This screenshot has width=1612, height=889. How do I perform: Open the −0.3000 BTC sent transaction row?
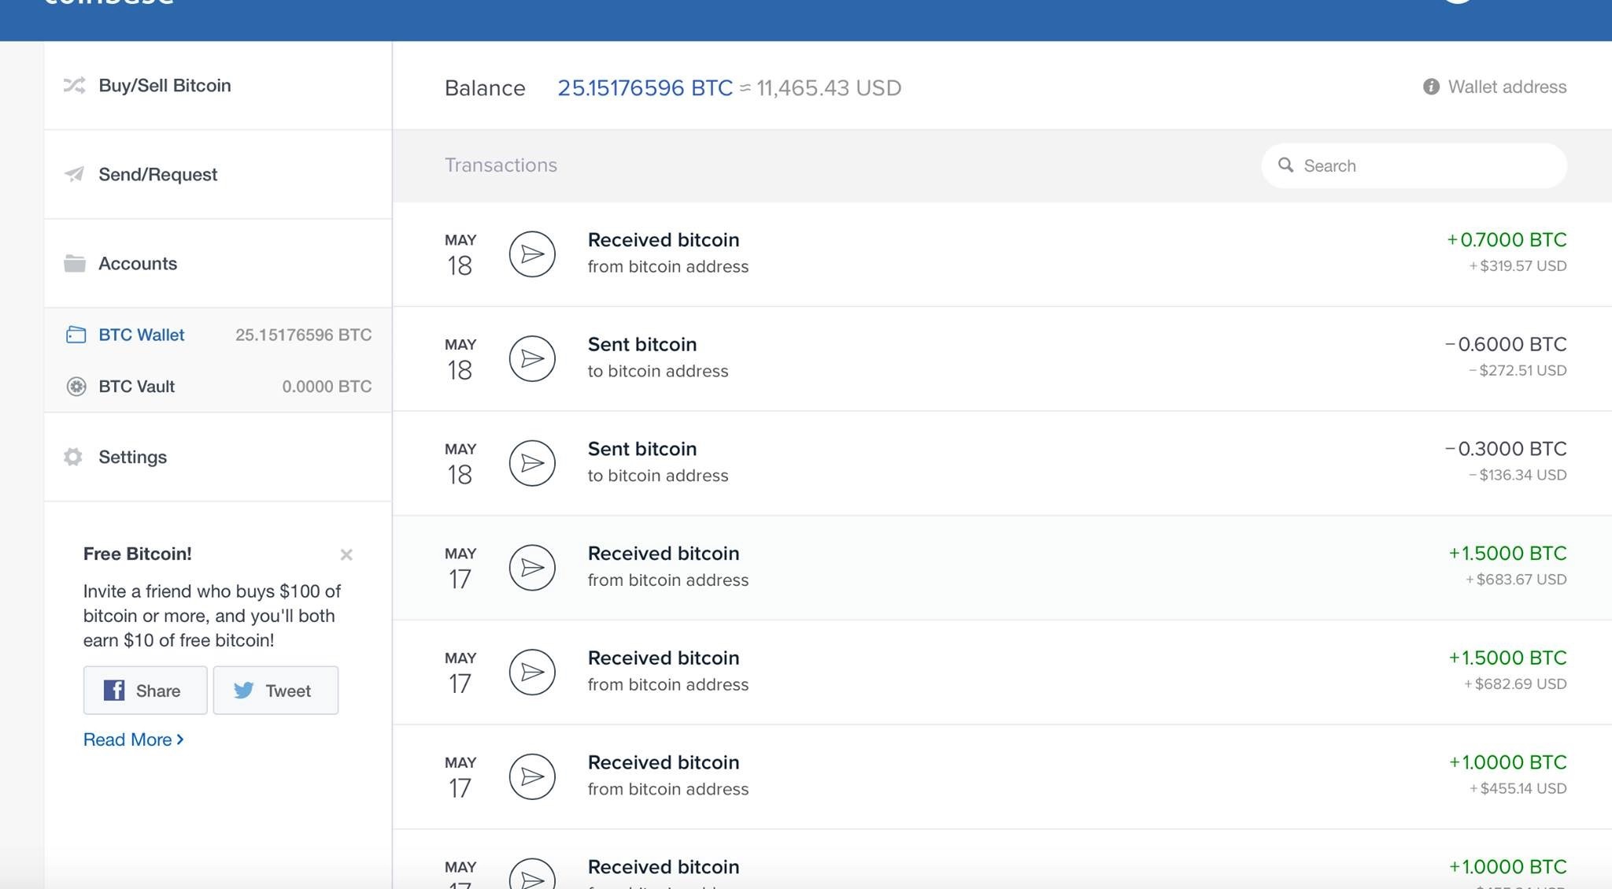1000,463
